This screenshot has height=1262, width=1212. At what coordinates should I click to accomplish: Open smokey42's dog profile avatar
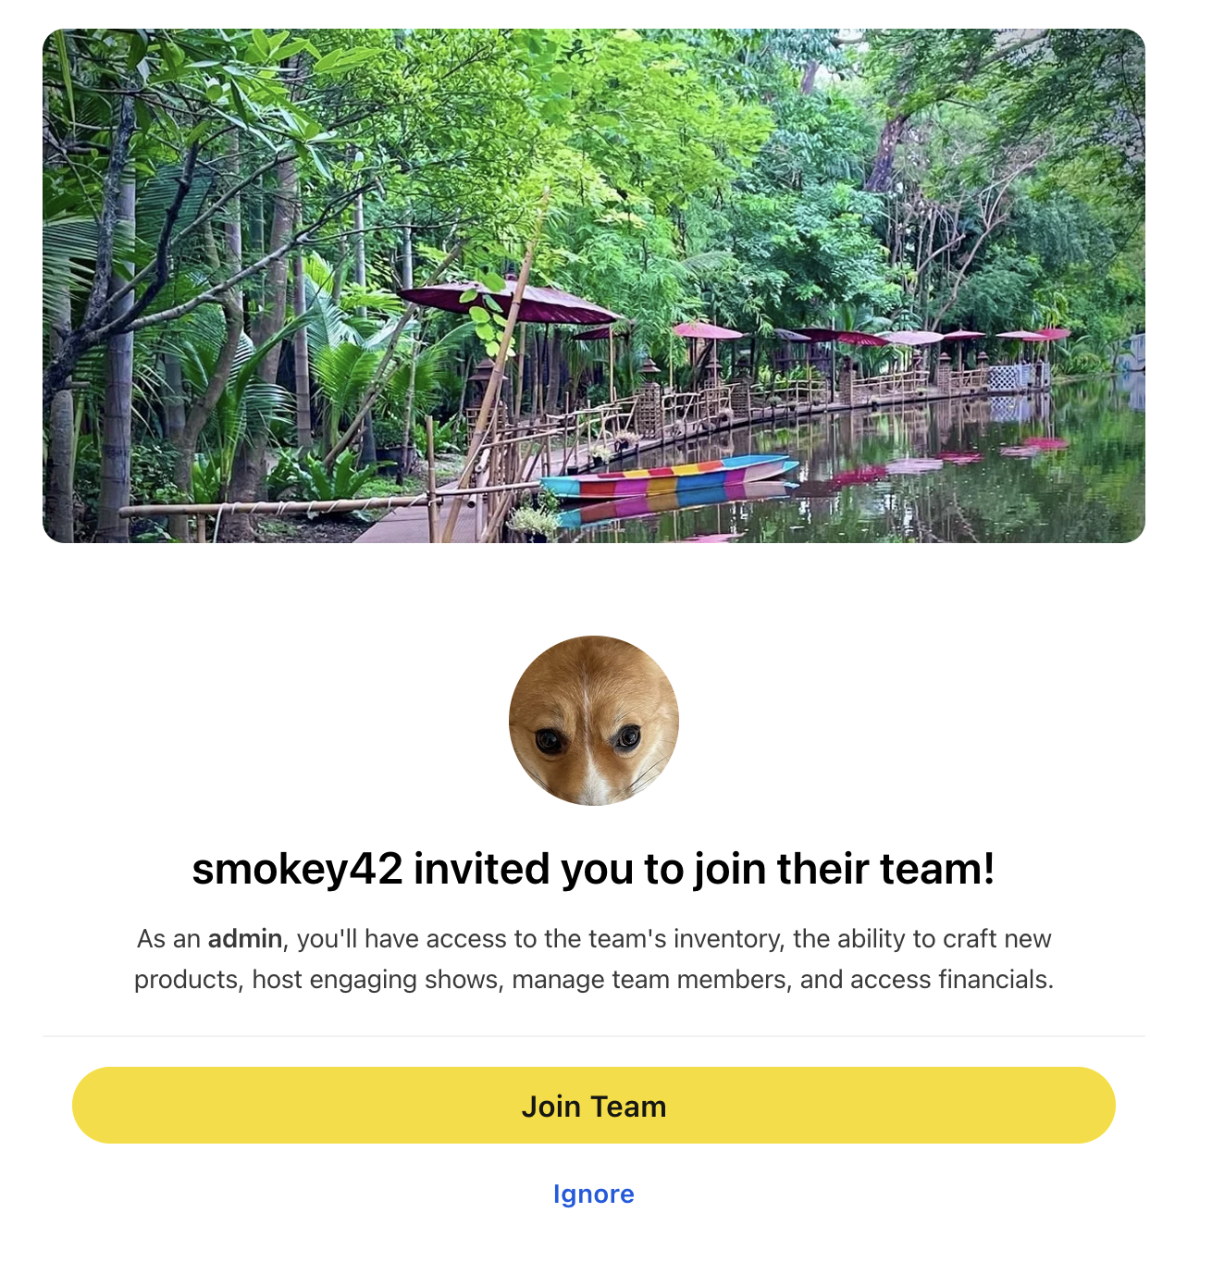(x=594, y=721)
